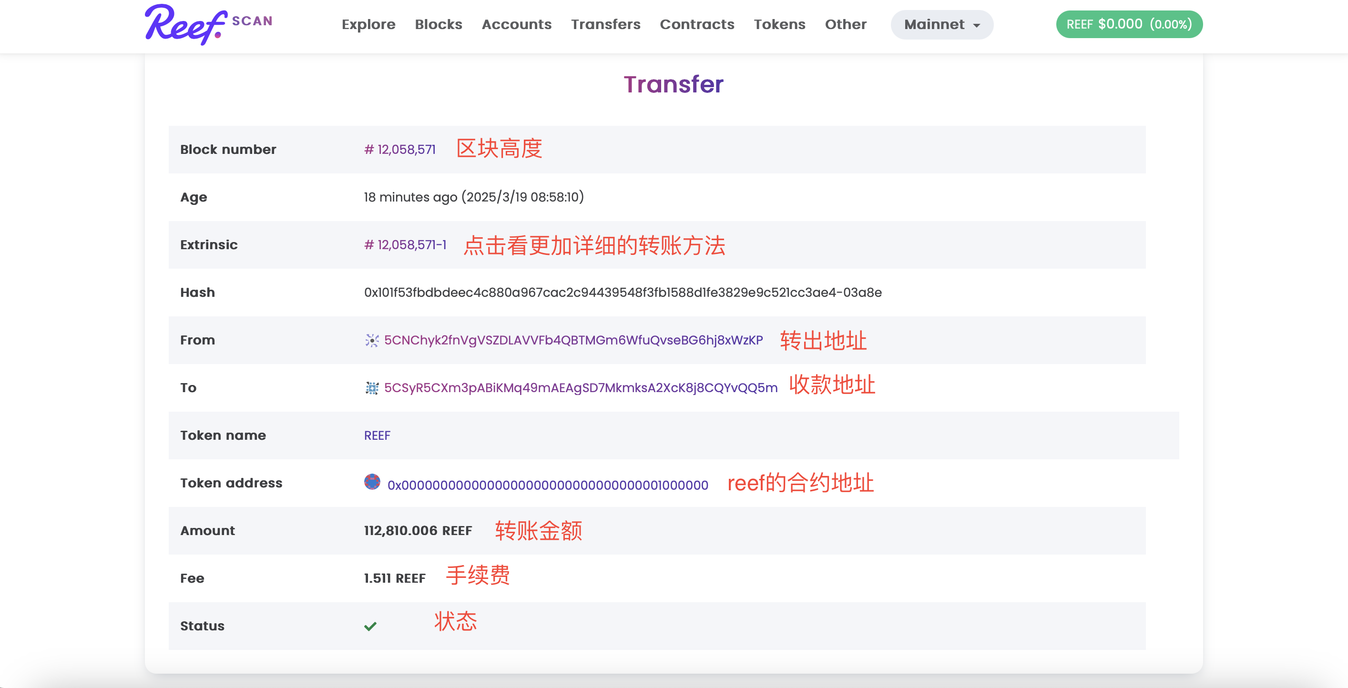1348x688 pixels.
Task: Open Contracts in the navigation
Action: coord(696,25)
